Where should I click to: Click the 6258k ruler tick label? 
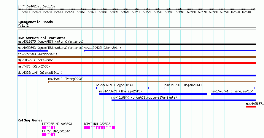213,12
